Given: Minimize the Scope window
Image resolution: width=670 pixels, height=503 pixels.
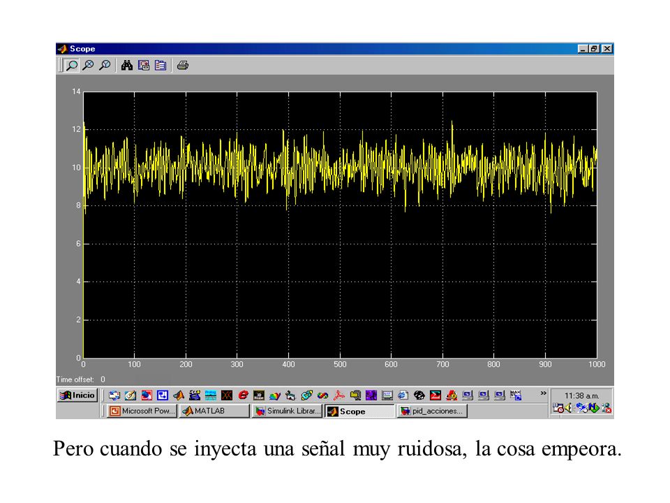Looking at the screenshot, I should click(583, 49).
